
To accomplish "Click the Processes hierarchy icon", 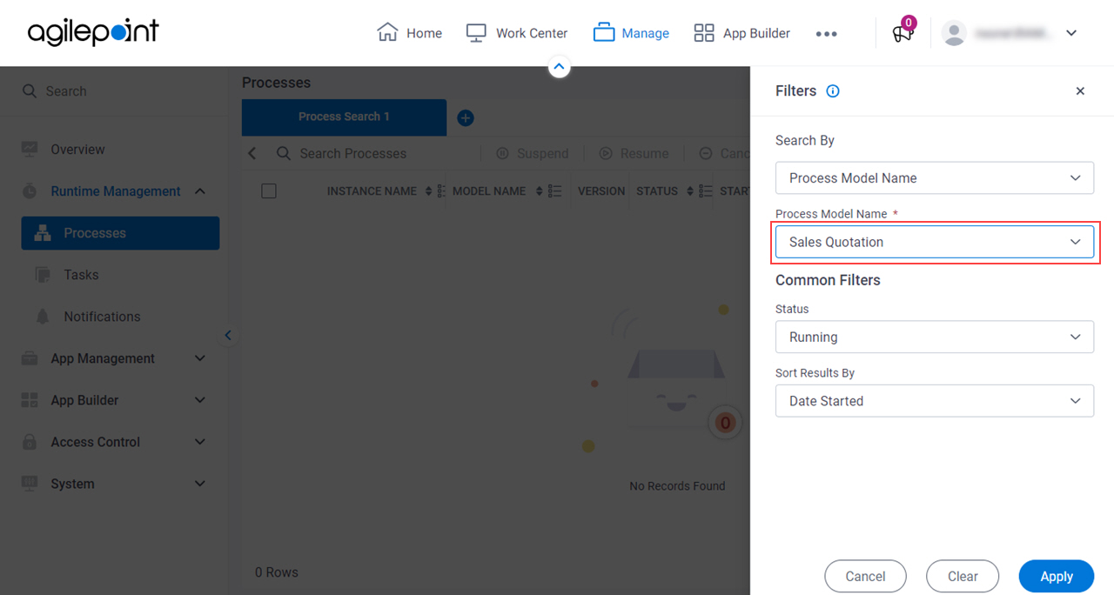I will pyautogui.click(x=43, y=233).
